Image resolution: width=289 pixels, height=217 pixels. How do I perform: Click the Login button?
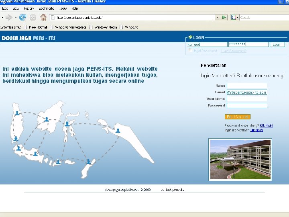point(277,45)
